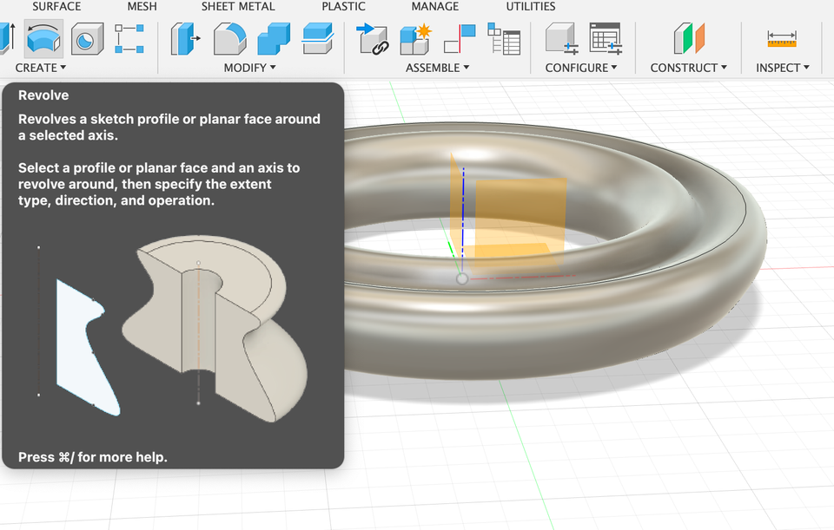Switch to the MESH tab
The image size is (834, 530).
click(142, 7)
